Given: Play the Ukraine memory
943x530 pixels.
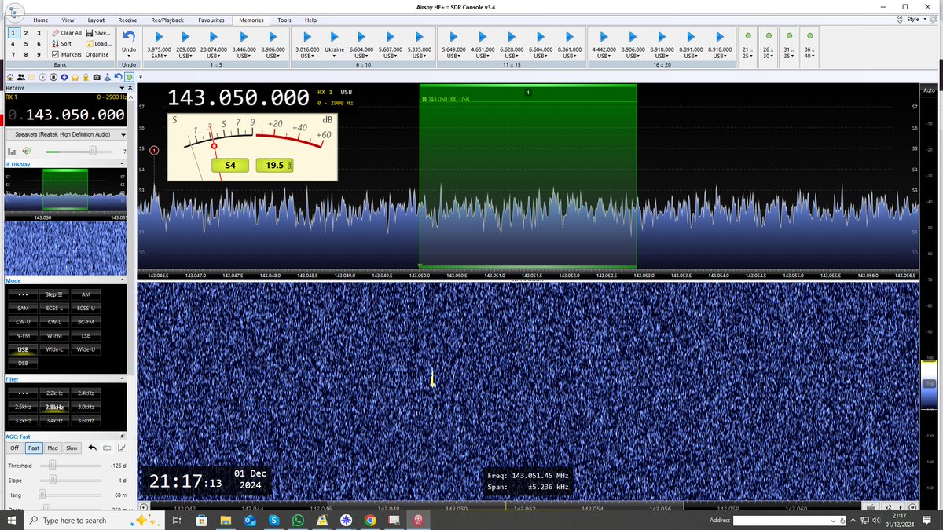Looking at the screenshot, I should [x=334, y=36].
